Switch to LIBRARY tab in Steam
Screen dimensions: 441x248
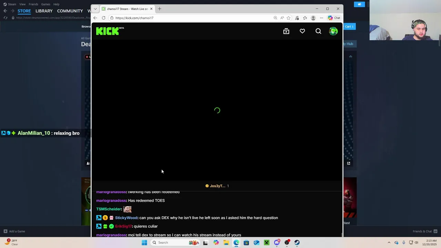(x=44, y=11)
